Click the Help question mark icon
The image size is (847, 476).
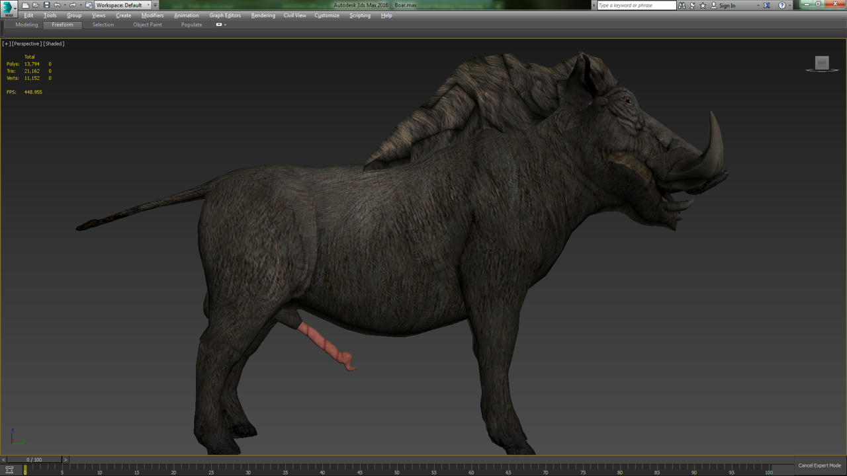point(781,5)
